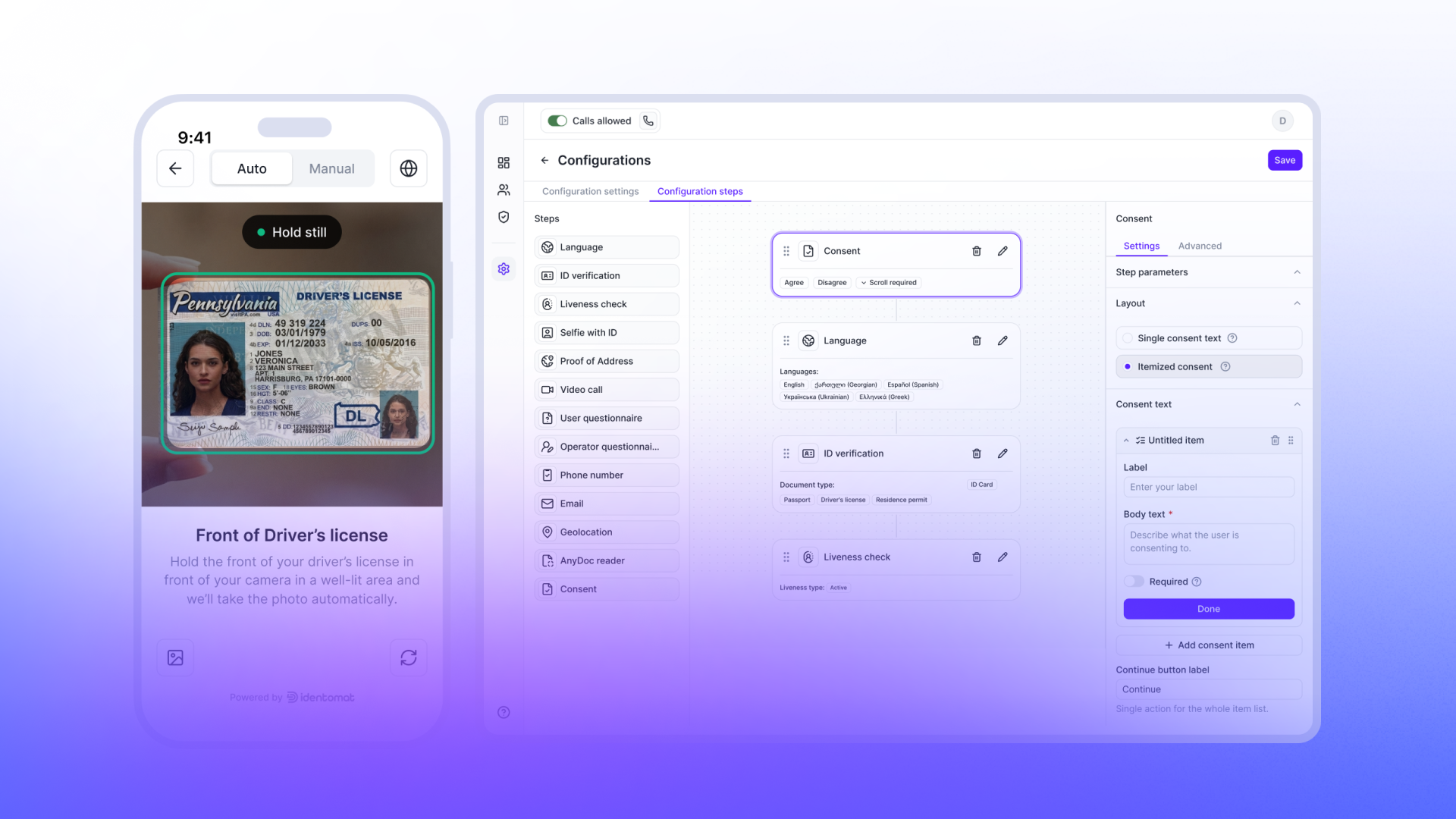
Task: Open language globe on phone screen
Action: (409, 168)
